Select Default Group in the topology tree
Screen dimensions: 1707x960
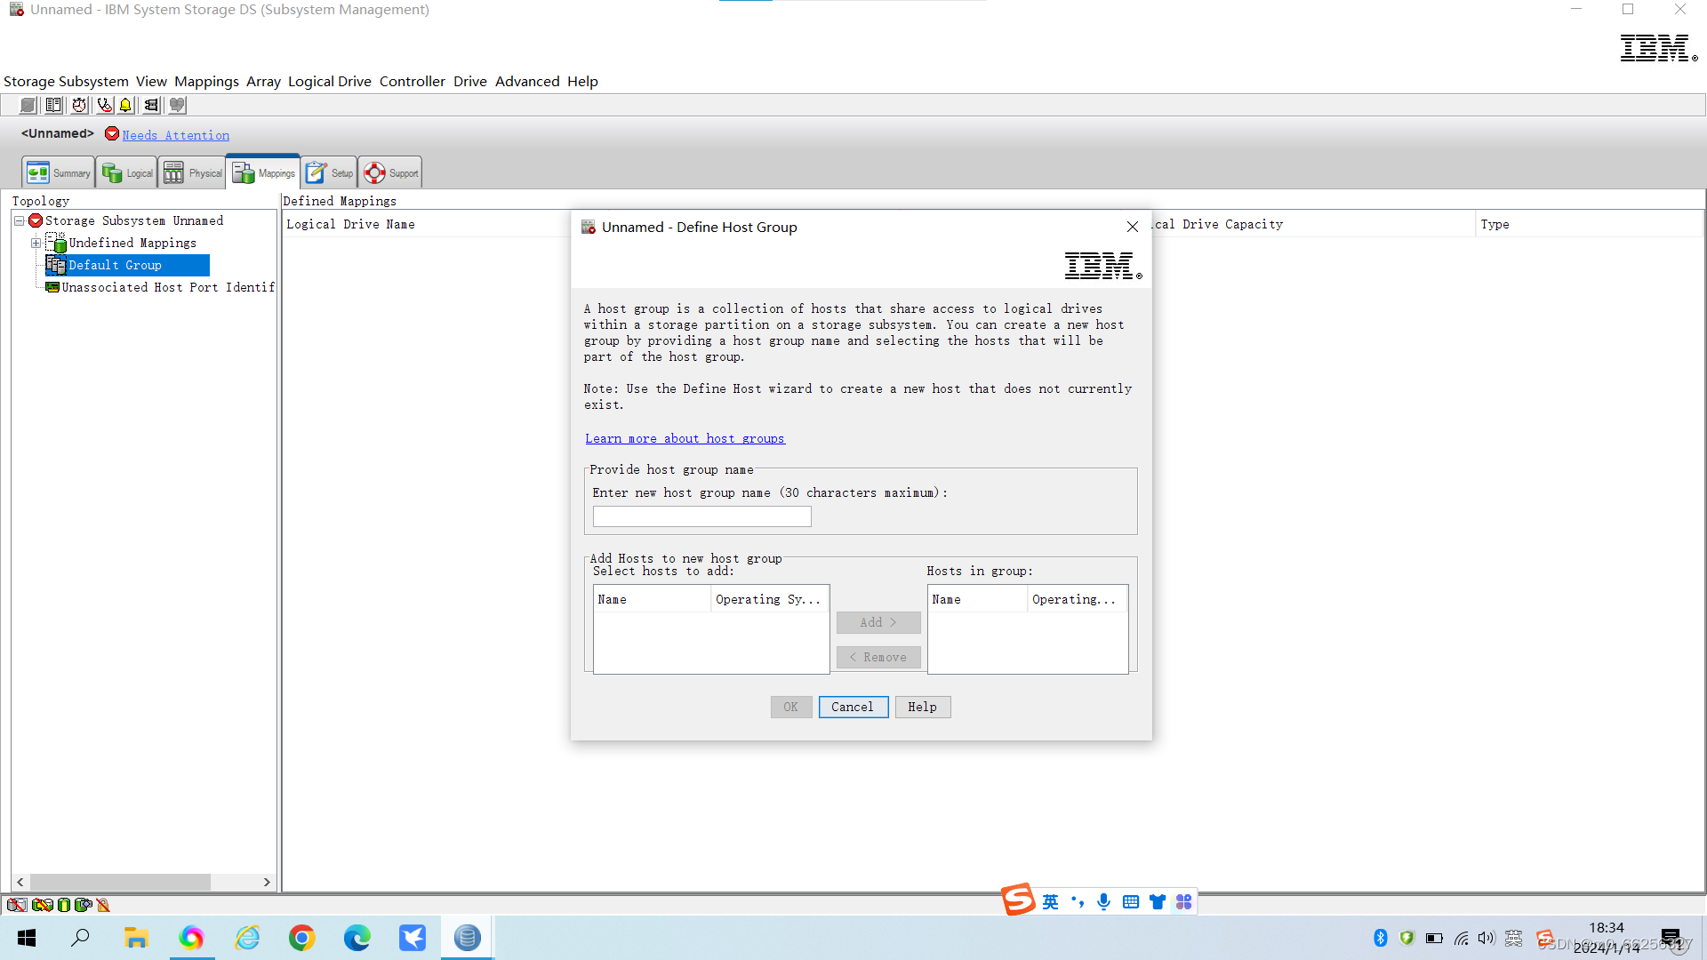point(116,265)
